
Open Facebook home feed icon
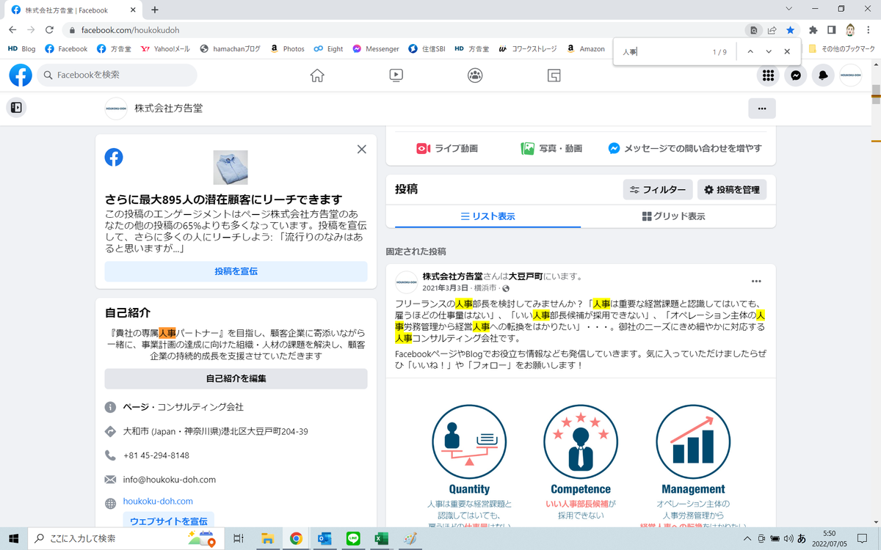317,75
